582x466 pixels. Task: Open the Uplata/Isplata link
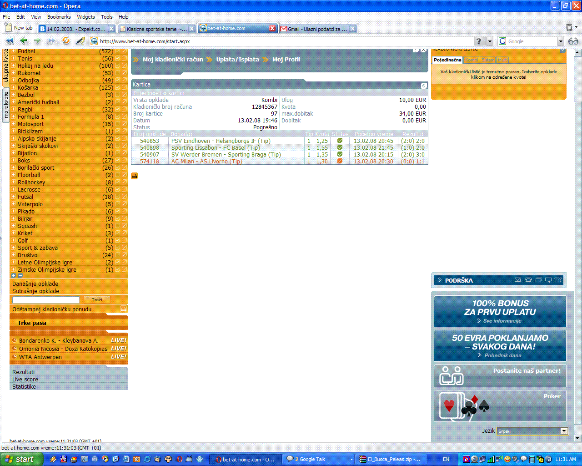pyautogui.click(x=237, y=60)
